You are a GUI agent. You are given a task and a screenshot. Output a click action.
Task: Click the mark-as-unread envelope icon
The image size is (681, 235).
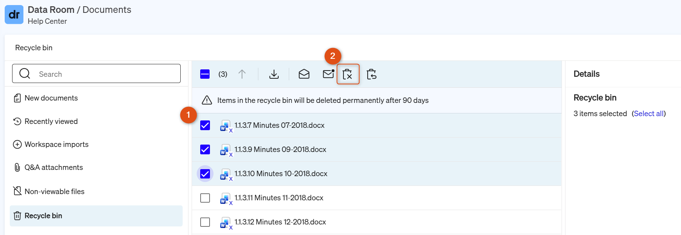329,74
